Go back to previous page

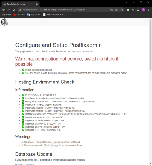pos(4,10)
